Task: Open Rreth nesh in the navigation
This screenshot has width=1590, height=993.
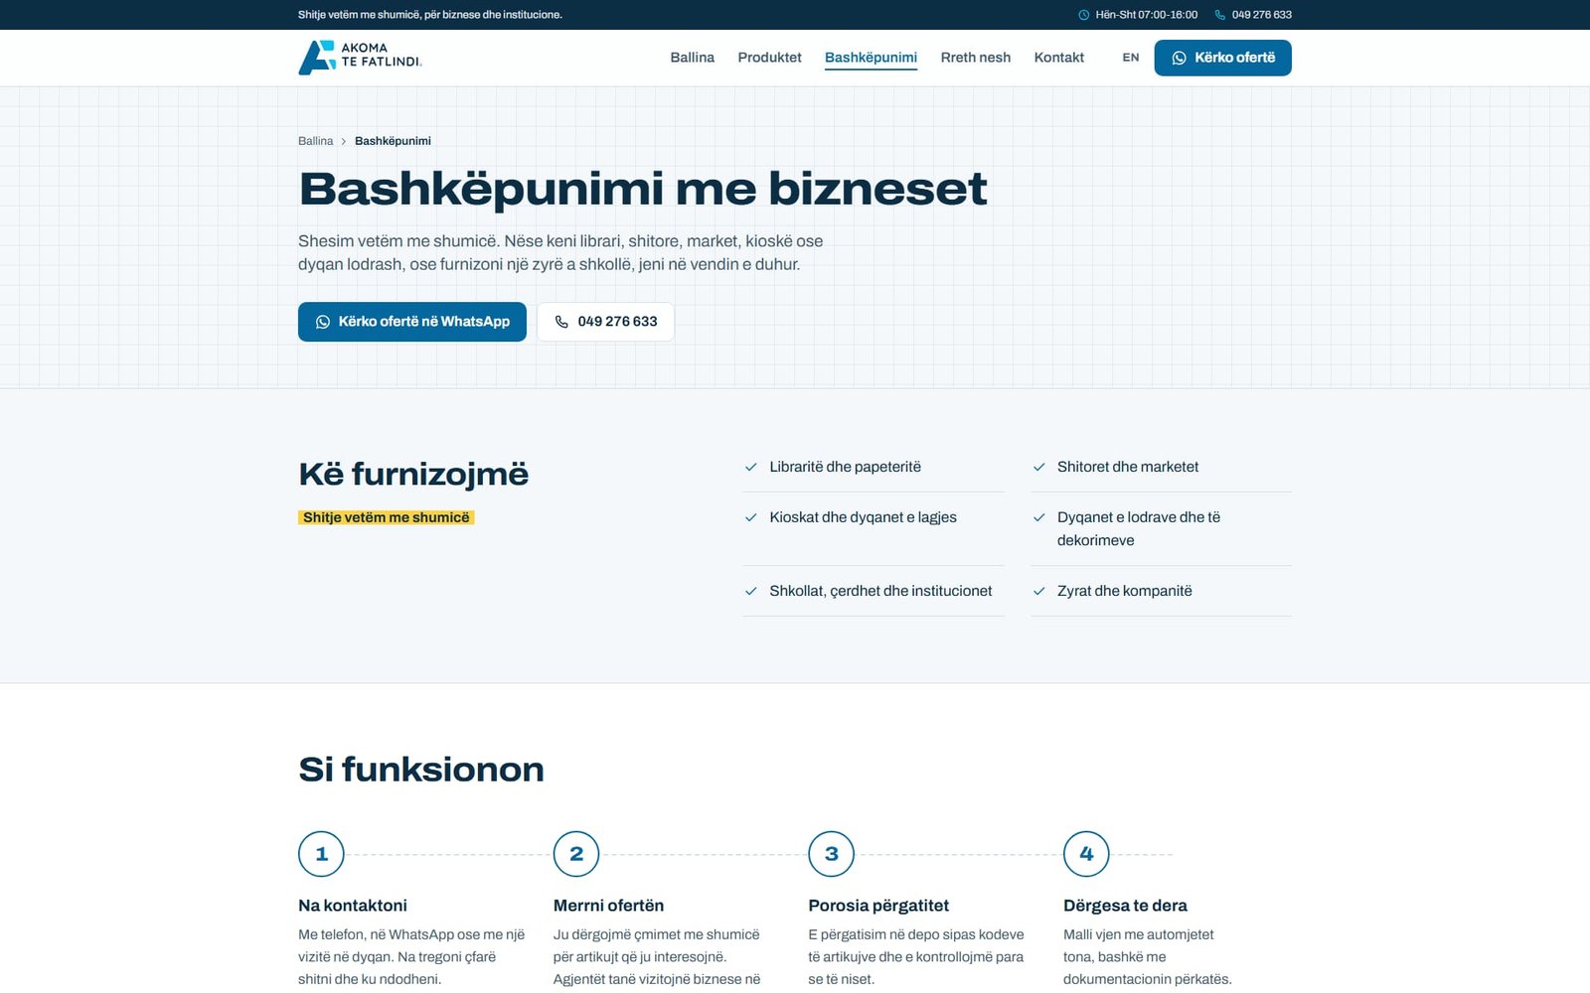Action: (976, 58)
